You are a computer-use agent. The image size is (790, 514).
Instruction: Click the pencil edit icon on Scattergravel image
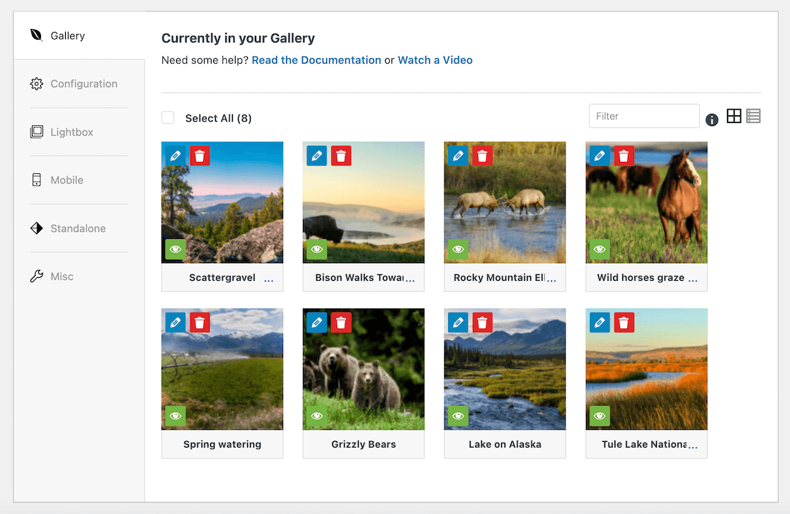pos(176,156)
